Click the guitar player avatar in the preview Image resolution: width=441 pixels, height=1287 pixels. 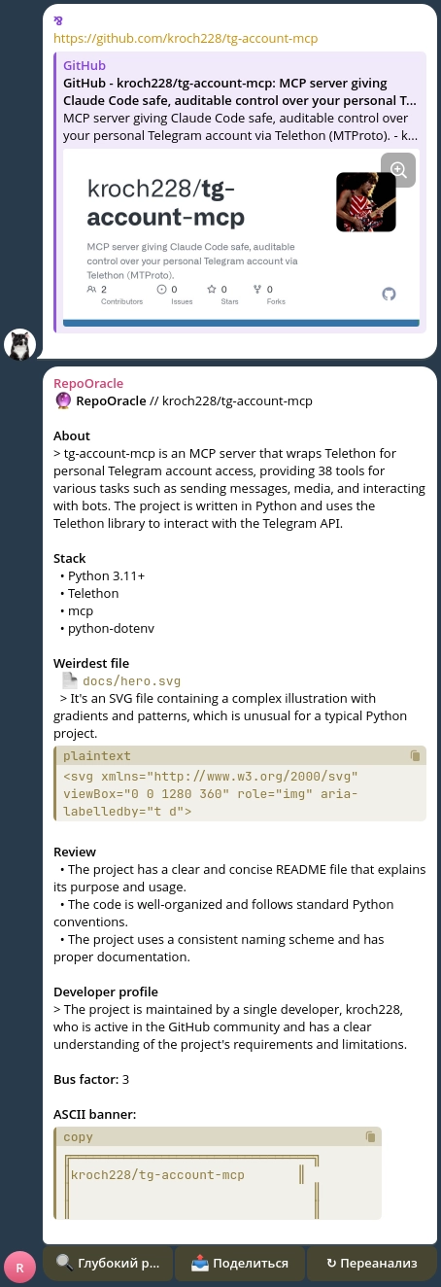pyautogui.click(x=365, y=202)
